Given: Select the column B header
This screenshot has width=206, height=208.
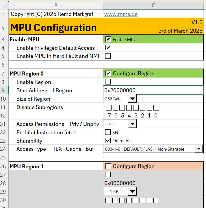Looking at the screenshot, I should click(56, 5).
